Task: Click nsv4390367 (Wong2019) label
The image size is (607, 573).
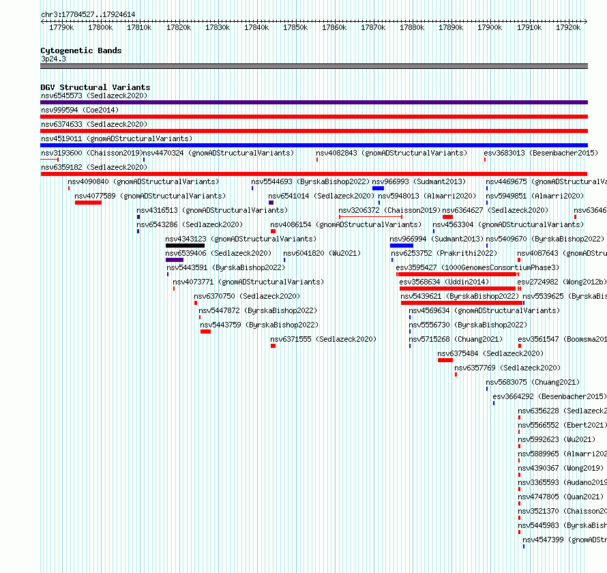Action: 561,468
